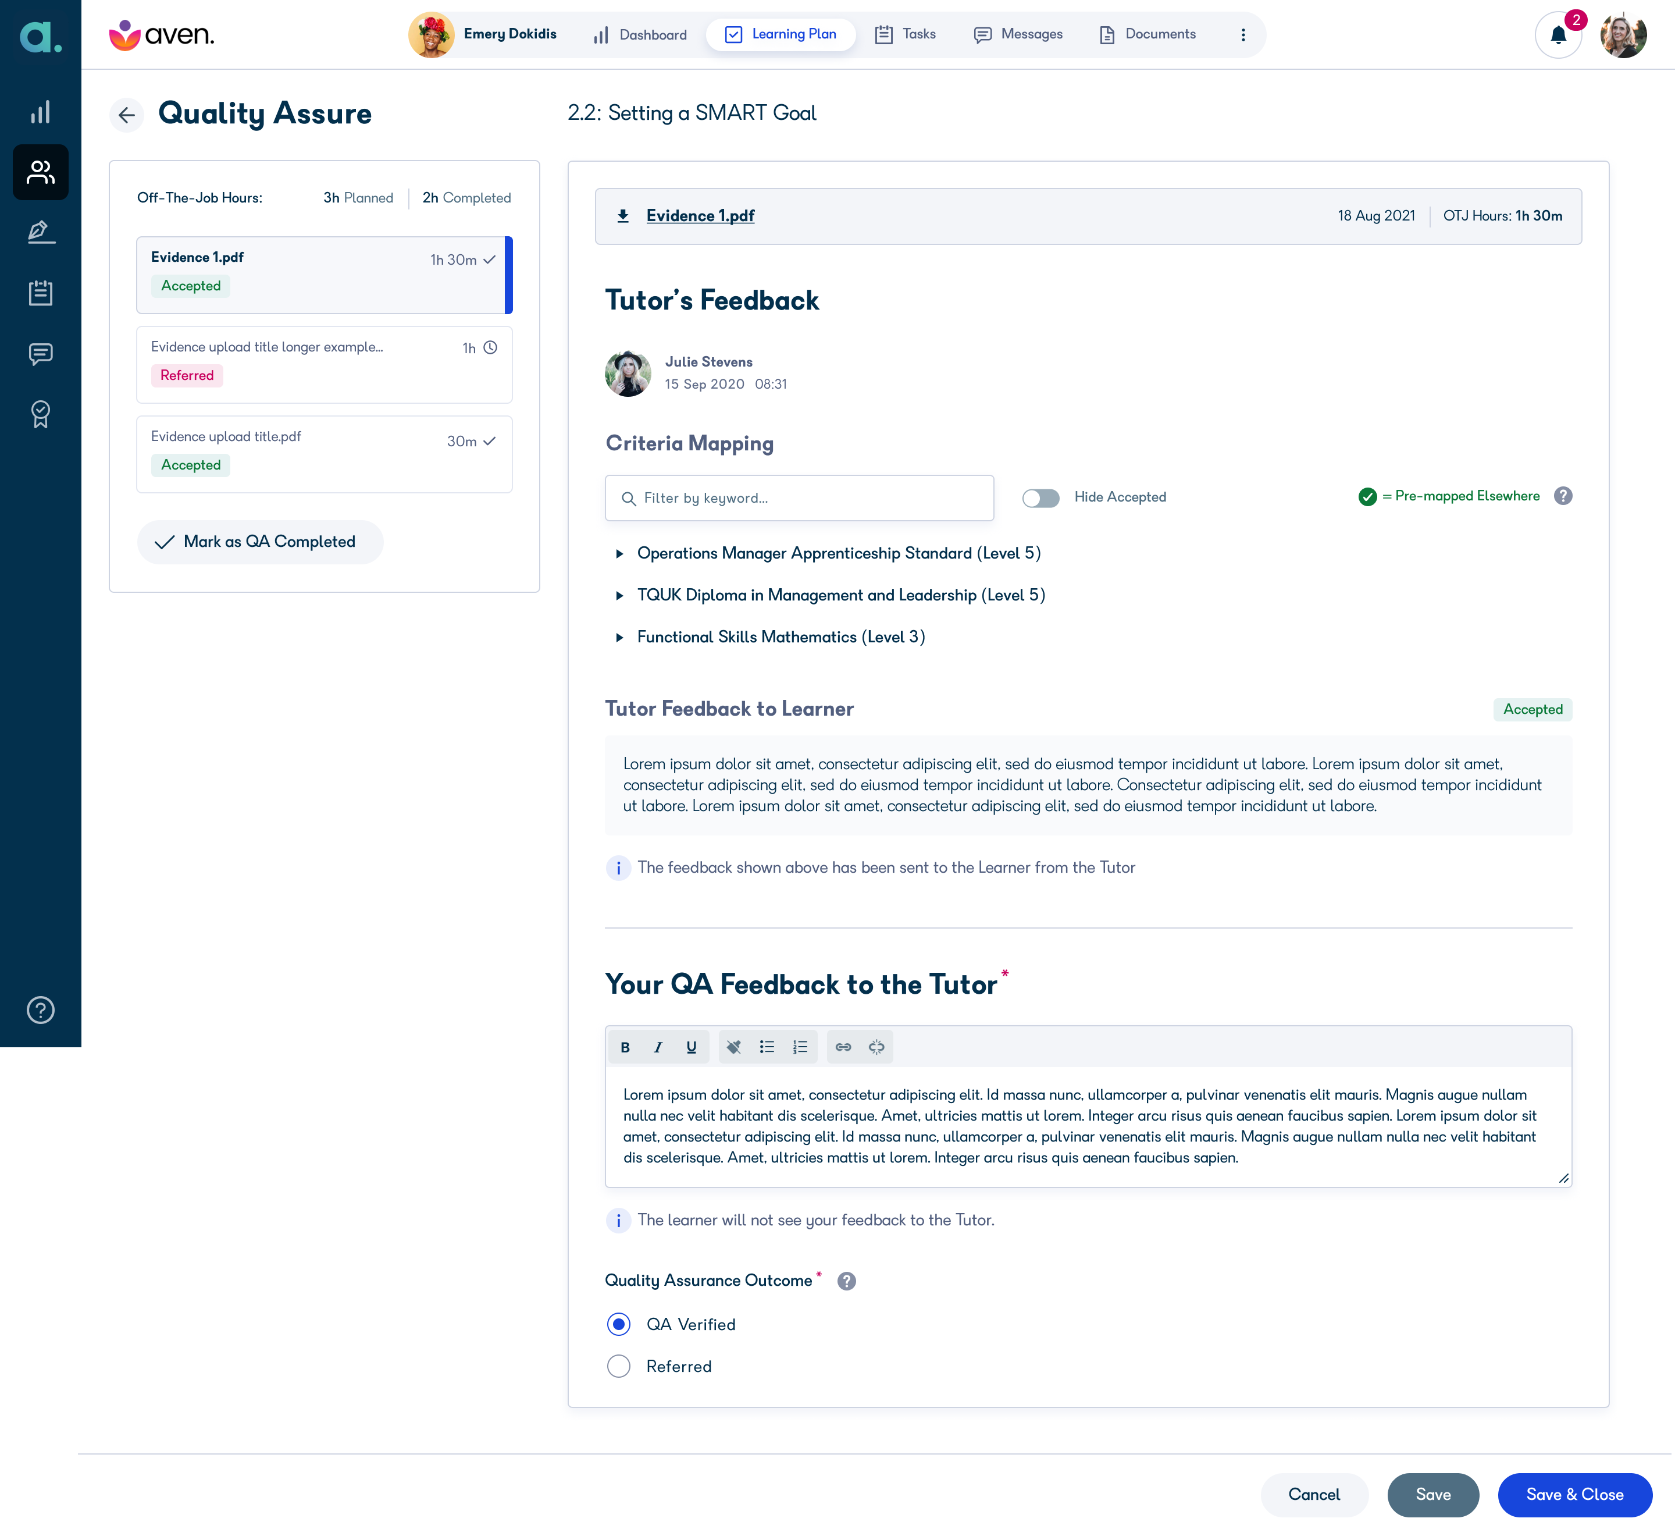Viewport: 1675px width, 1536px height.
Task: Open the Evidence 1.pdf link
Action: point(700,216)
